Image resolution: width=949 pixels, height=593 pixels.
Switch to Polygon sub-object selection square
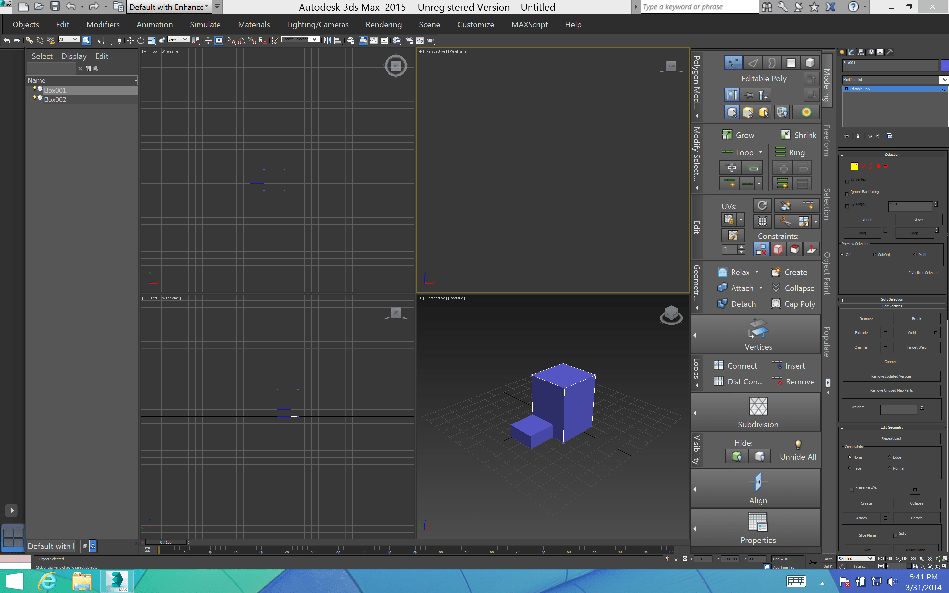tap(878, 166)
